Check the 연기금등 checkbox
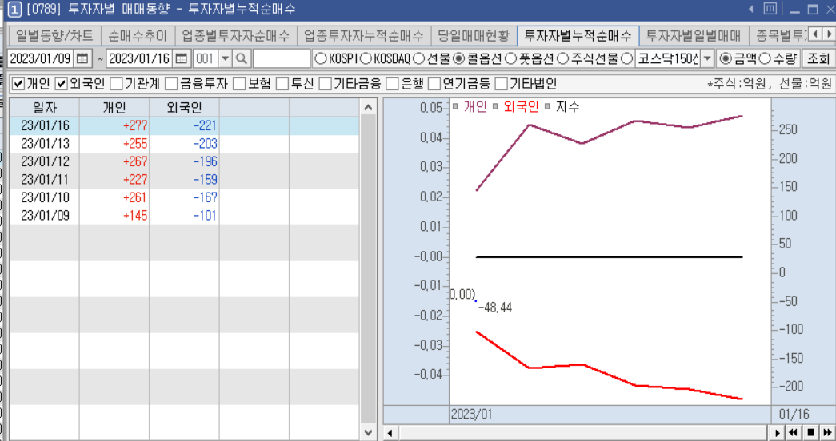Screen dimensions: 836x441 click(434, 84)
